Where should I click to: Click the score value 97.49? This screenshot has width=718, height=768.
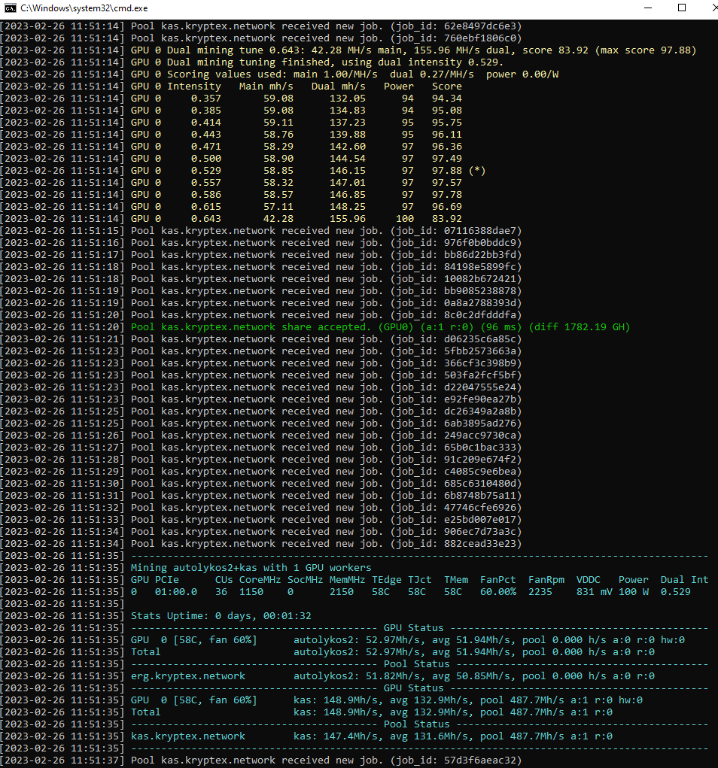[447, 159]
